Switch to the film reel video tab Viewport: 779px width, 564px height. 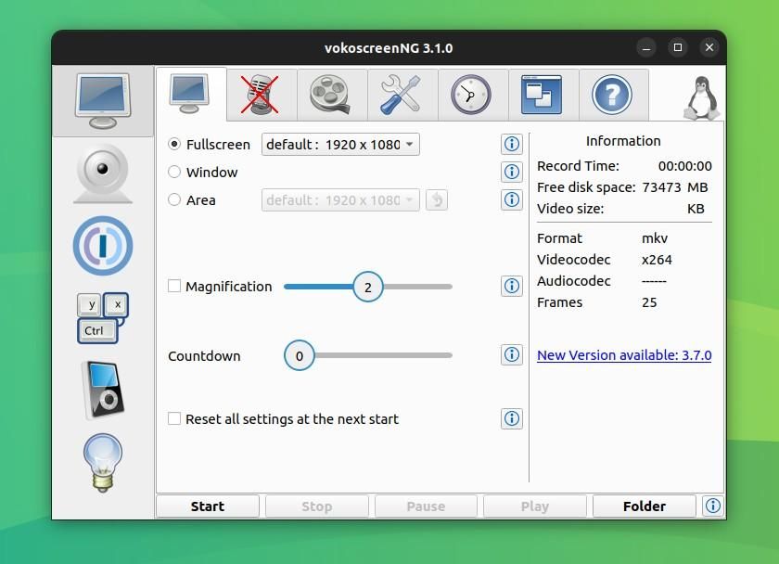[332, 95]
